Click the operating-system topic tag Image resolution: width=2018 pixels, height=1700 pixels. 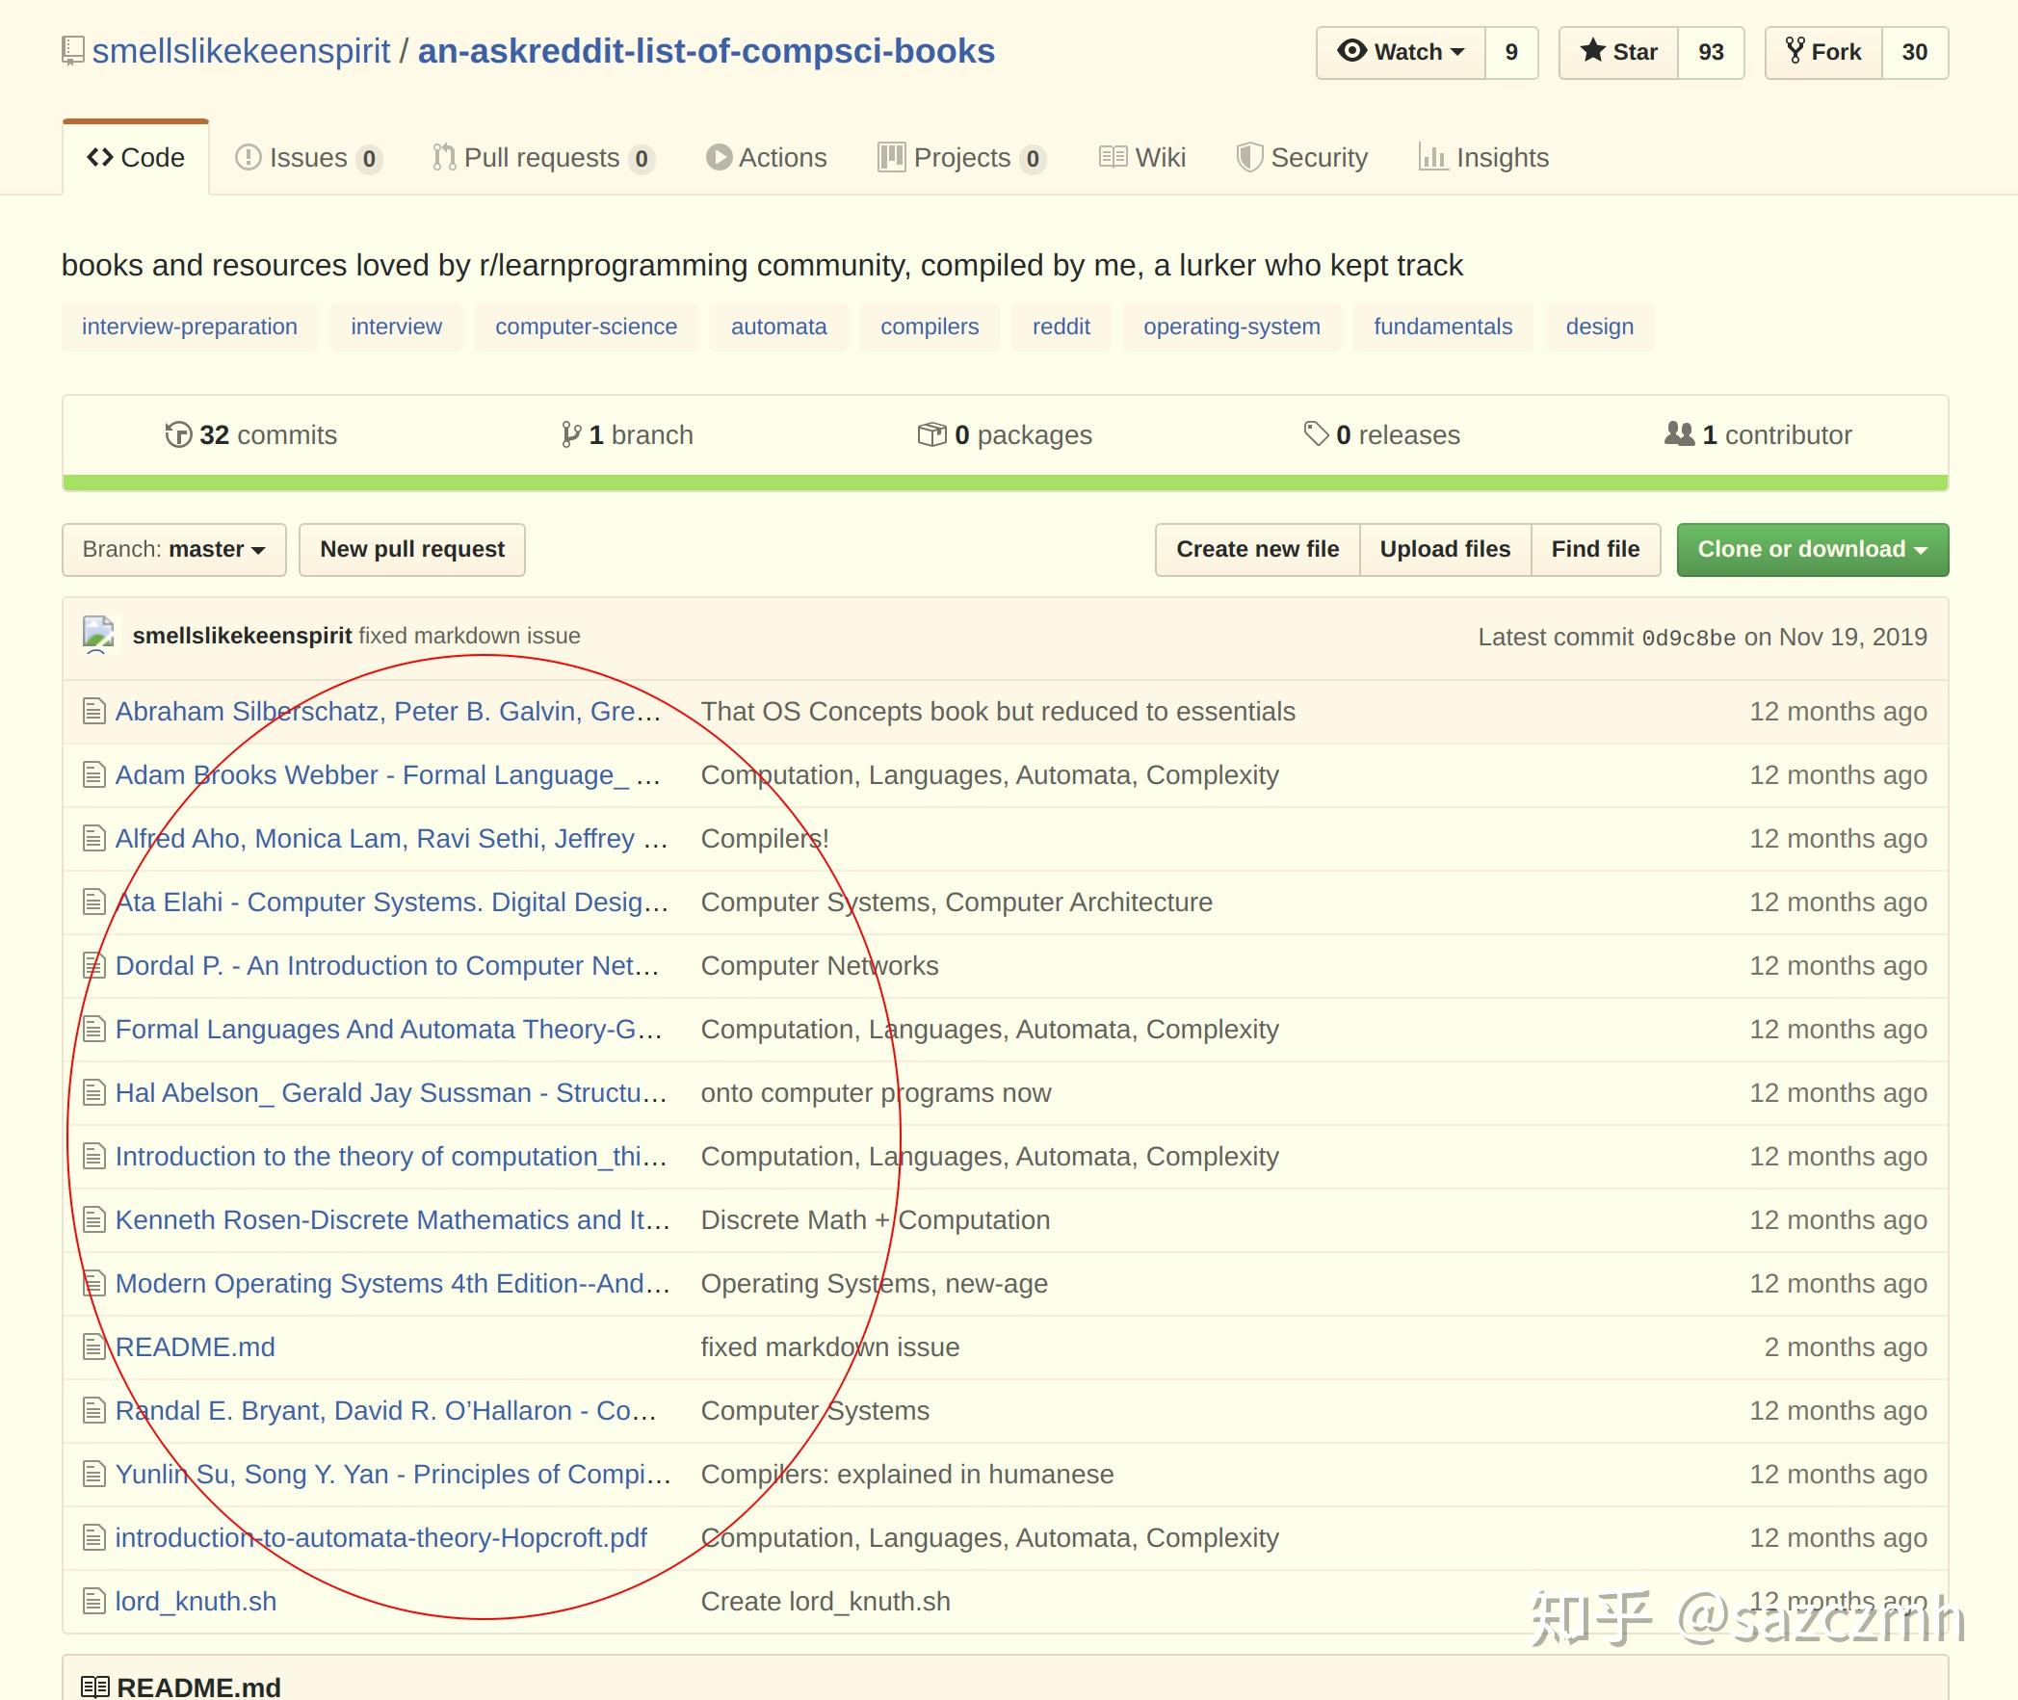coord(1232,327)
